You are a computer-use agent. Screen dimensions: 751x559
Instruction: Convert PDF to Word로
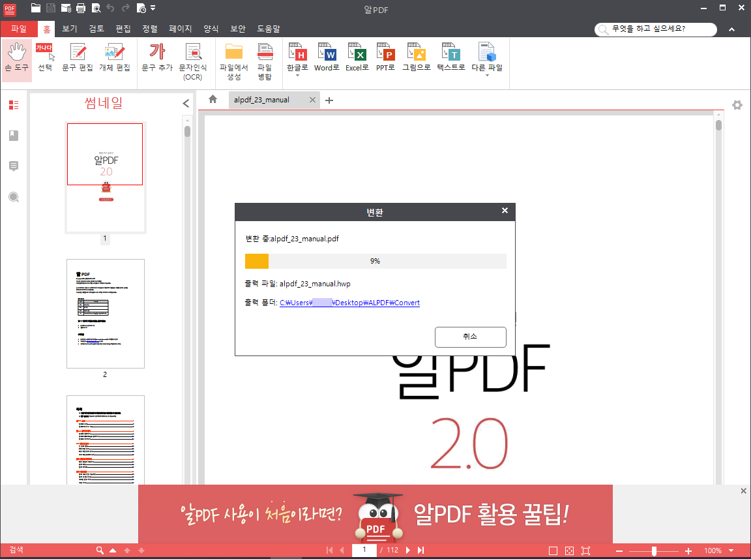[327, 57]
